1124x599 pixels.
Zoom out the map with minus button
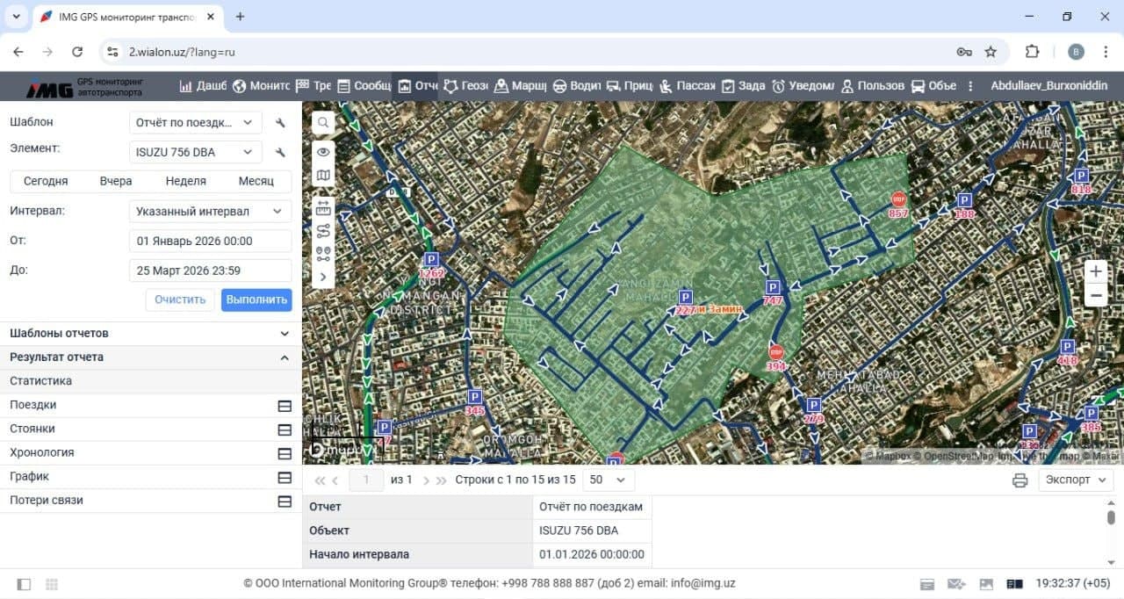point(1095,297)
